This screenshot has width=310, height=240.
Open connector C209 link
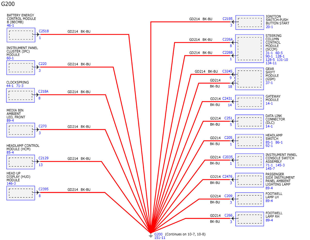coord(228,196)
